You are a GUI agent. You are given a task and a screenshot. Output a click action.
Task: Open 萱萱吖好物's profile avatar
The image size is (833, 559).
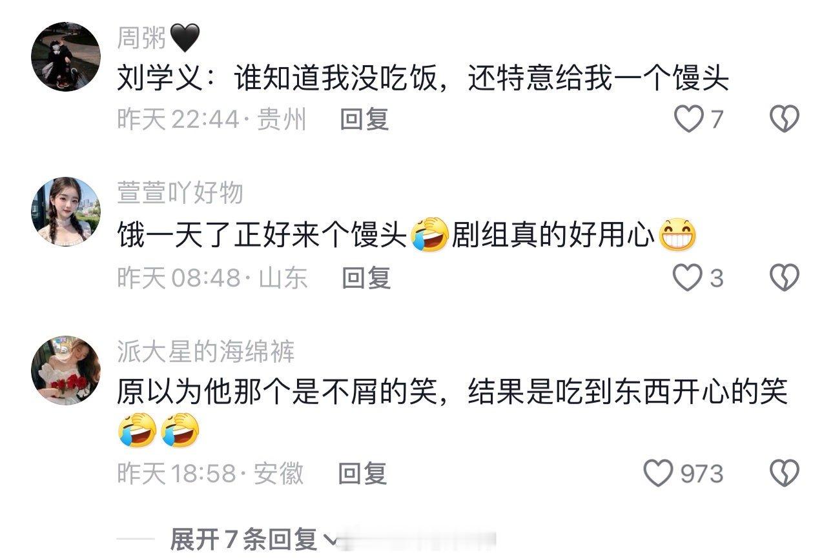[66, 211]
